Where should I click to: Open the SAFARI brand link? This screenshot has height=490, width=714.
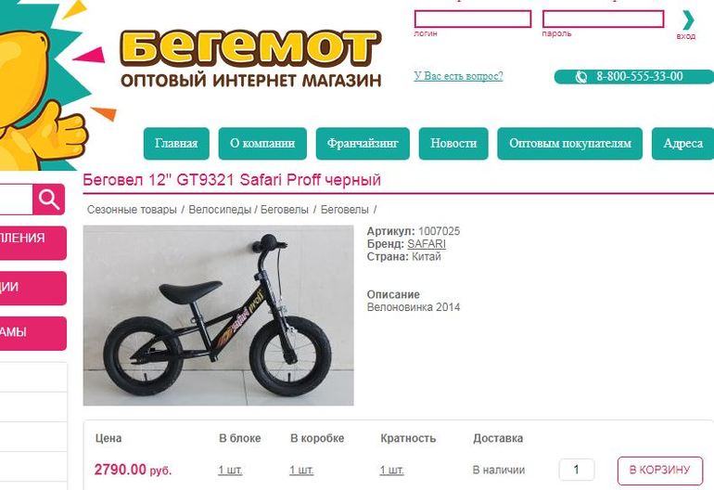point(427,244)
